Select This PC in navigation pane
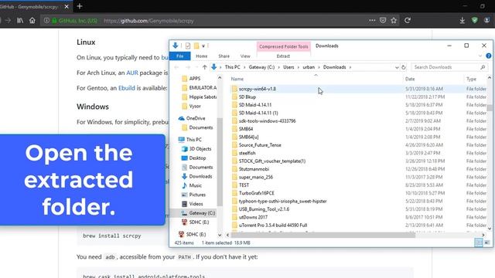Viewport: 495px width, 278px height. click(193, 139)
